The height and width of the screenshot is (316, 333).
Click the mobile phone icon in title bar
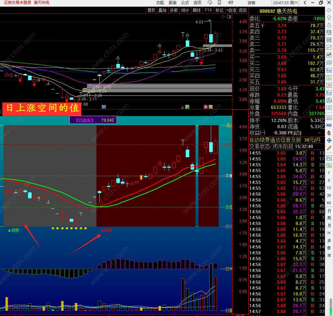(x=220, y=3)
